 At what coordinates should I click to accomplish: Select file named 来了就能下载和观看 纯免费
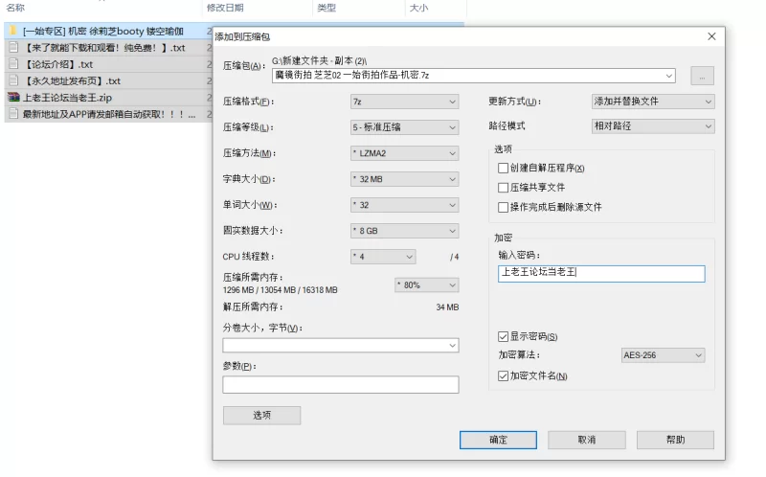[x=104, y=48]
